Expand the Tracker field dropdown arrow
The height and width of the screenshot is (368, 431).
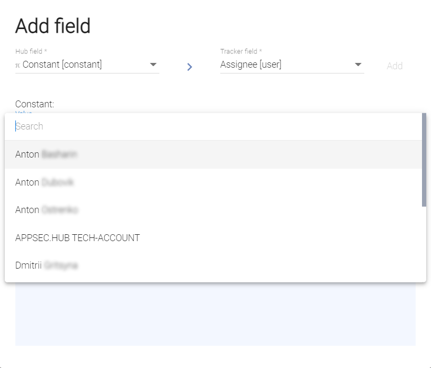click(358, 65)
